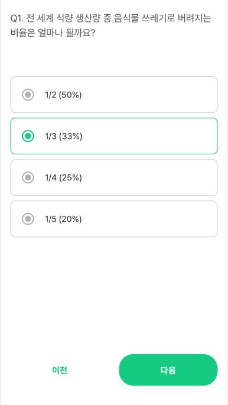Click "음식물 쓰레기로" words in the question
This screenshot has width=228, height=405.
pos(144,18)
